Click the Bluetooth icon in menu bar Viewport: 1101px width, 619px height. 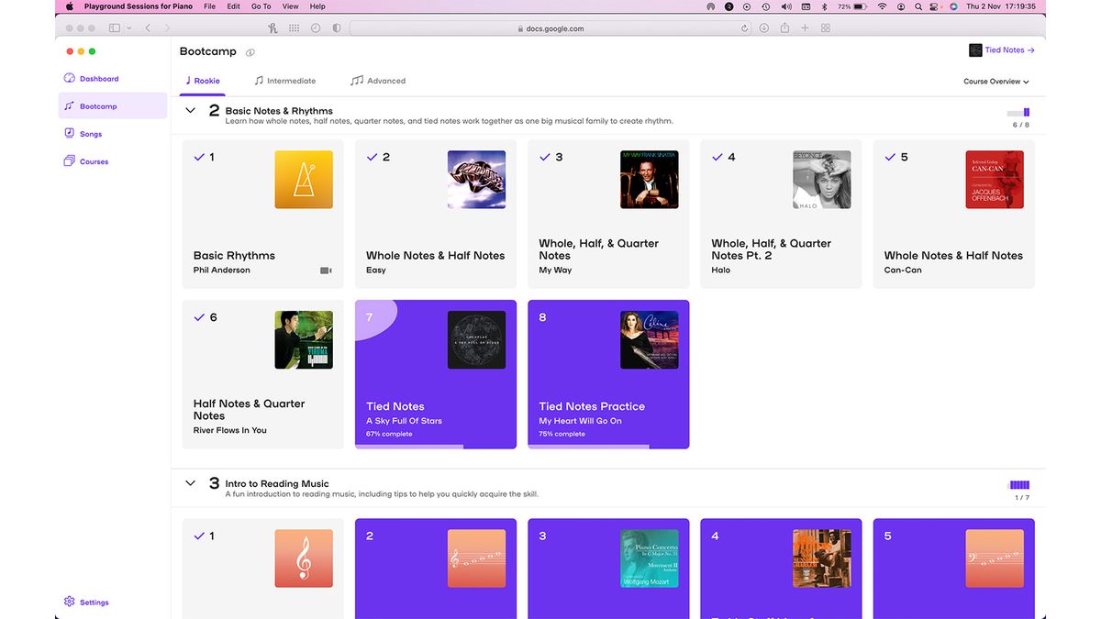point(824,6)
